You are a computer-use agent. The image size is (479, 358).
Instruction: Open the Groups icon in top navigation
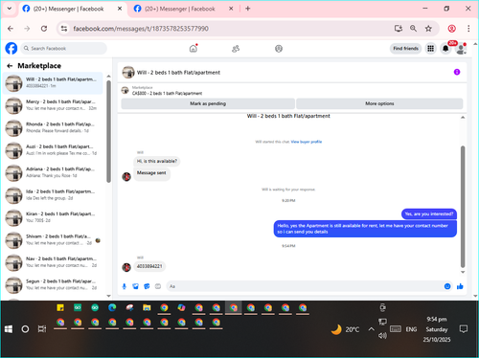coord(279,49)
